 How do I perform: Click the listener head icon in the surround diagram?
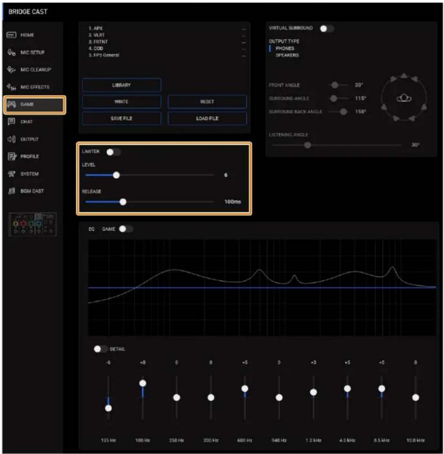click(404, 98)
